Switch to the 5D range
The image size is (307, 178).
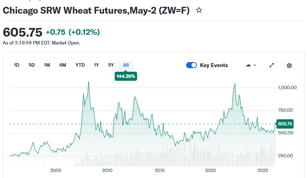[32, 65]
